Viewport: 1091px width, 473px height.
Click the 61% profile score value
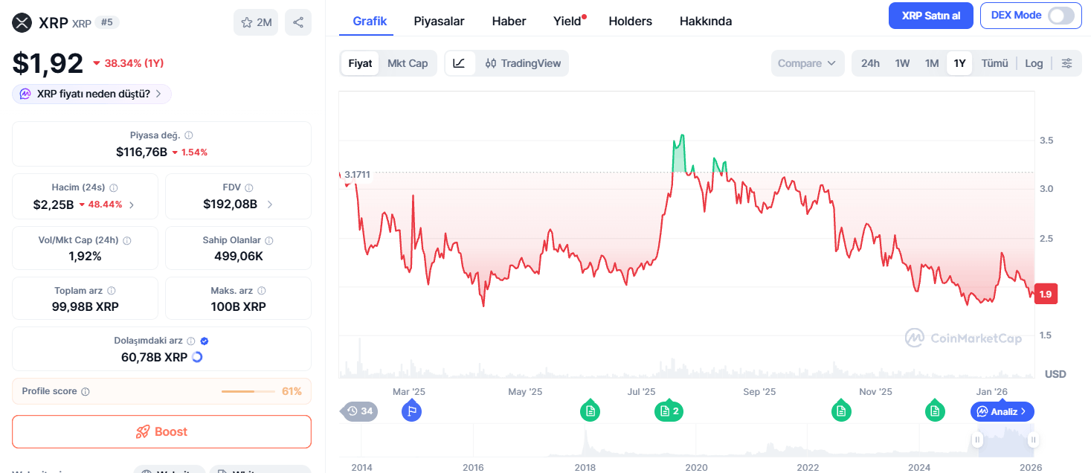coord(292,391)
